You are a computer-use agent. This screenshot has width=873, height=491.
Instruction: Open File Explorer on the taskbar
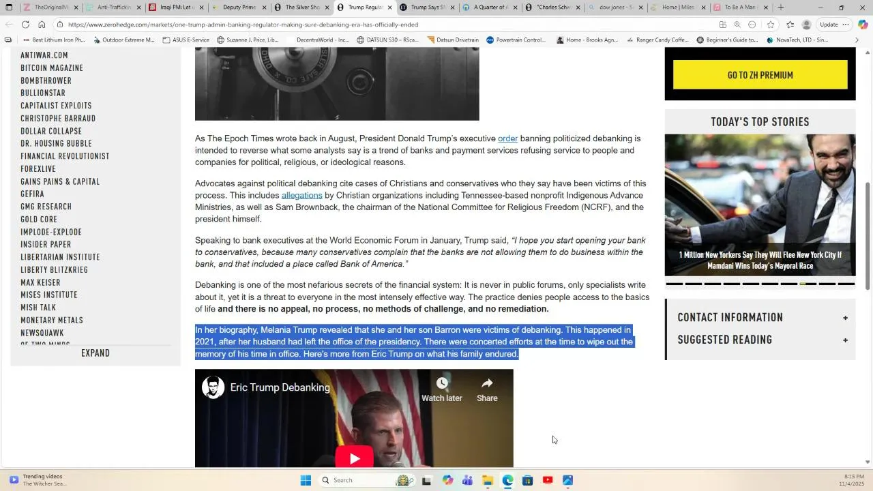(x=488, y=480)
